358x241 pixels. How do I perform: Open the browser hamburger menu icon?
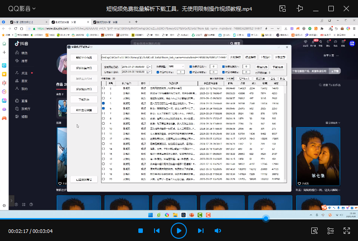pyautogui.click(x=354, y=29)
